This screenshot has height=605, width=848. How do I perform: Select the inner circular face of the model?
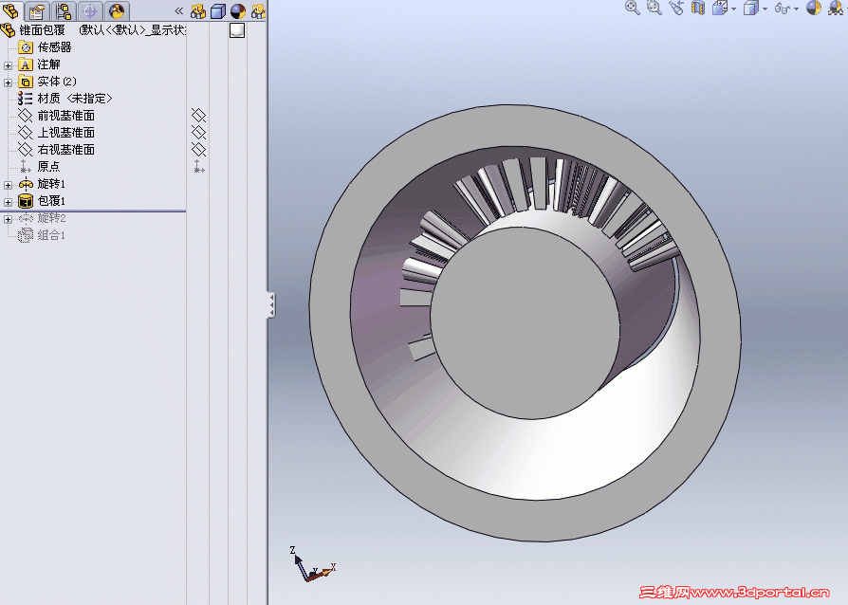pyautogui.click(x=525, y=322)
